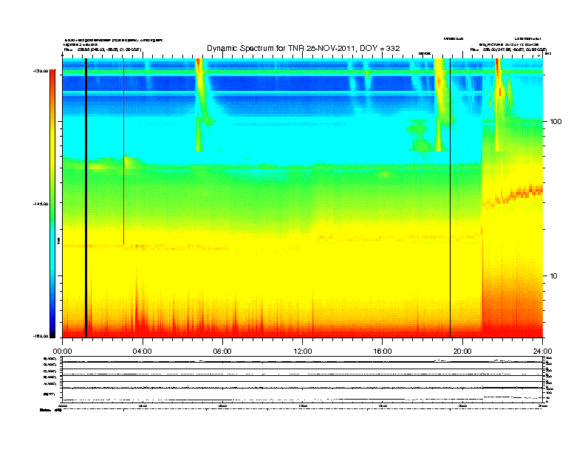The image size is (585, 452).
Task: Click the "20:00" label on the main time axis
Action: (462, 352)
